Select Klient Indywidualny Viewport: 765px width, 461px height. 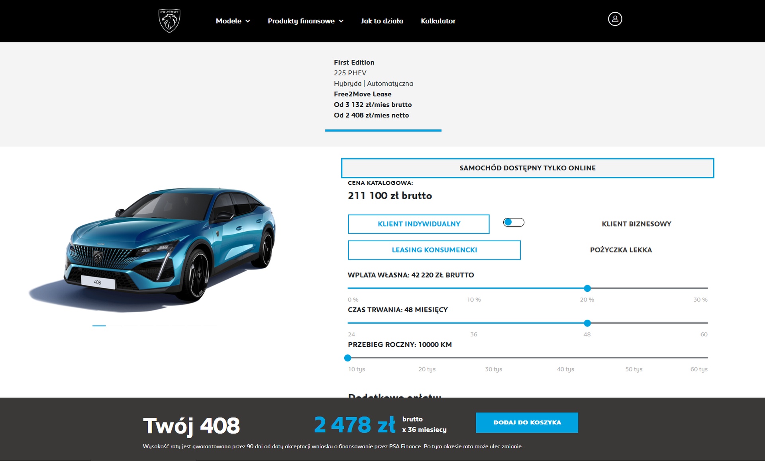point(419,224)
